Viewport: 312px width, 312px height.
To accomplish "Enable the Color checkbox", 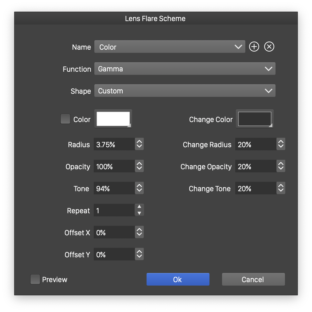I will 65,119.
